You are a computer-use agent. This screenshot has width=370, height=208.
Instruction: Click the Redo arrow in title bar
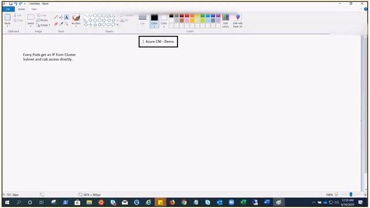coord(21,4)
